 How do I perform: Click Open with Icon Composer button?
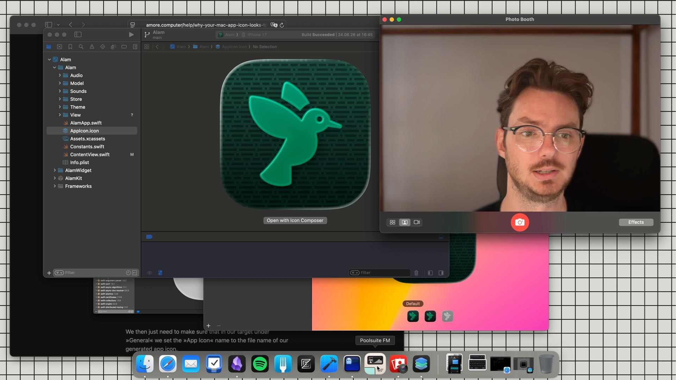pyautogui.click(x=295, y=221)
